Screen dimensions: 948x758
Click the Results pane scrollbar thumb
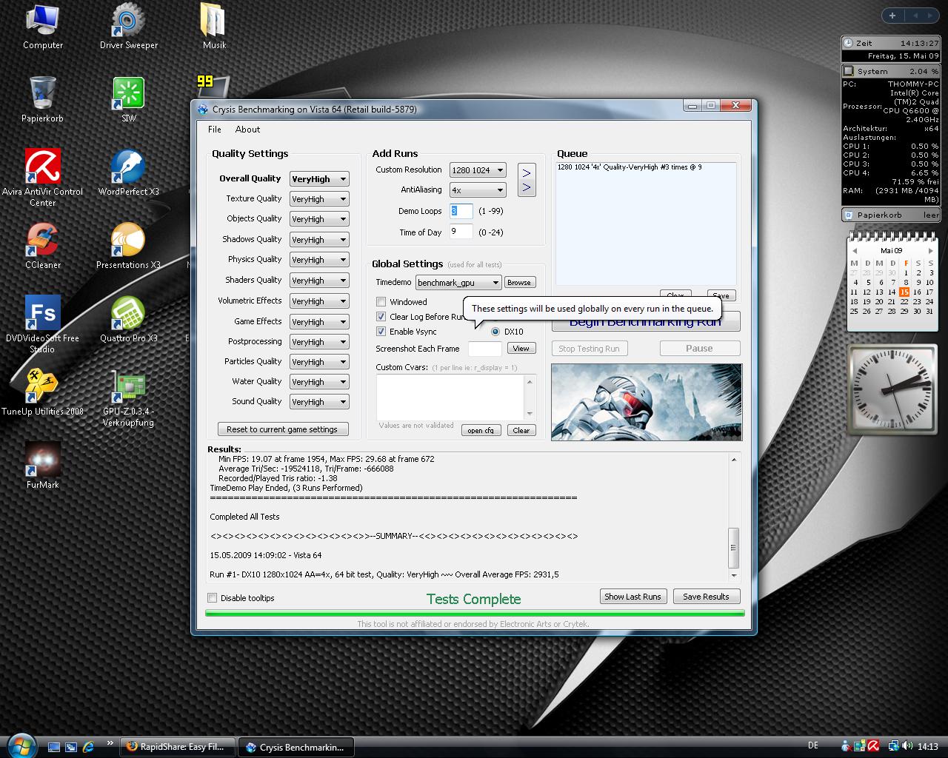[x=734, y=548]
